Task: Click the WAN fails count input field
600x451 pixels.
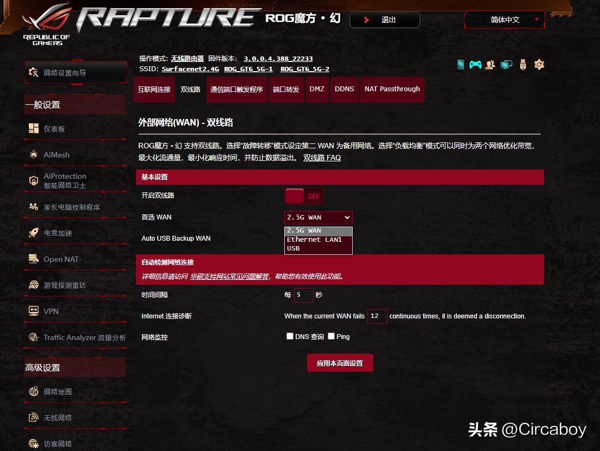Action: pos(377,316)
